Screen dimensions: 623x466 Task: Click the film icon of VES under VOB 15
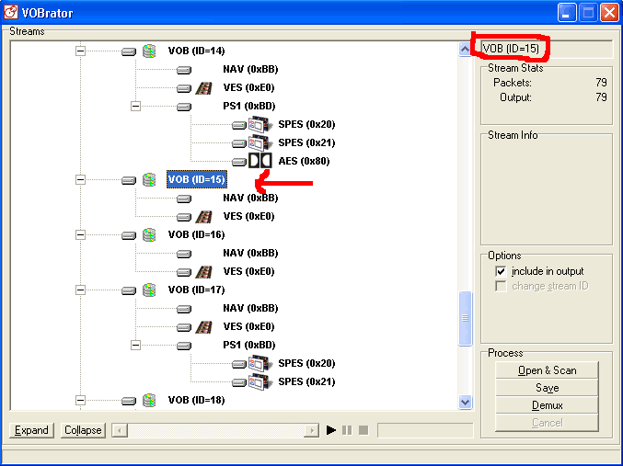click(x=203, y=216)
